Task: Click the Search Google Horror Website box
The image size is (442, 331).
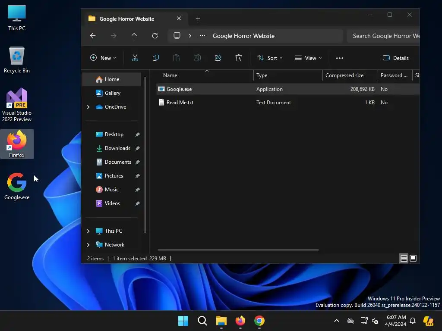Action: (x=383, y=36)
